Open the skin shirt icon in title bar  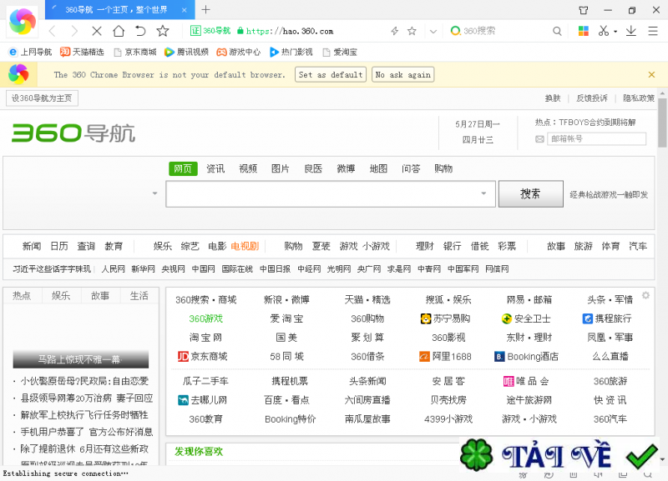(582, 10)
